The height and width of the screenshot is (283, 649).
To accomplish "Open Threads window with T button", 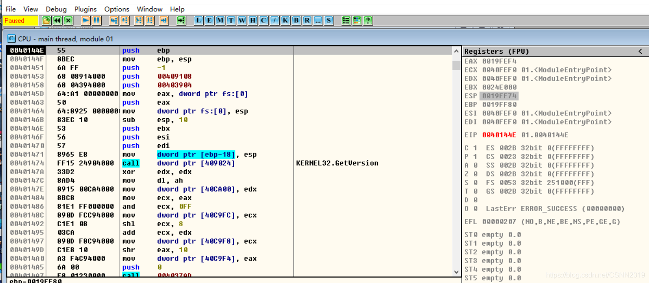I will 232,20.
